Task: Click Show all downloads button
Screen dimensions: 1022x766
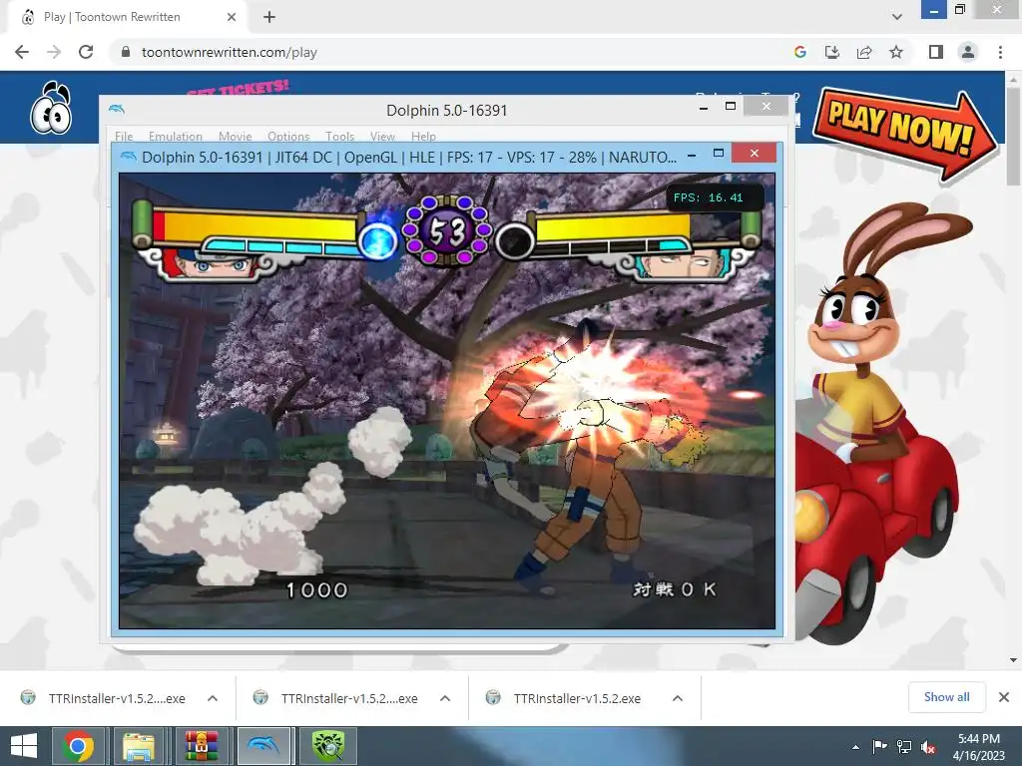Action: (x=946, y=697)
